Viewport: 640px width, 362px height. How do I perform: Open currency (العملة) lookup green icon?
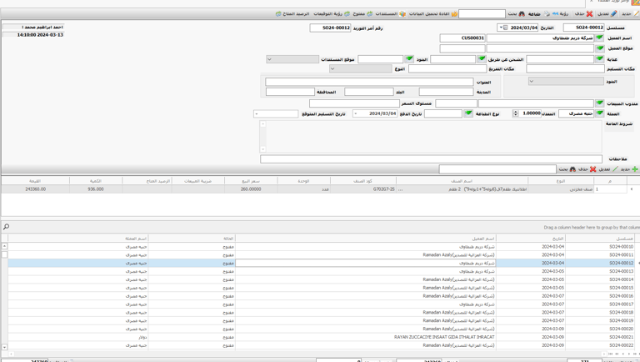(599, 113)
